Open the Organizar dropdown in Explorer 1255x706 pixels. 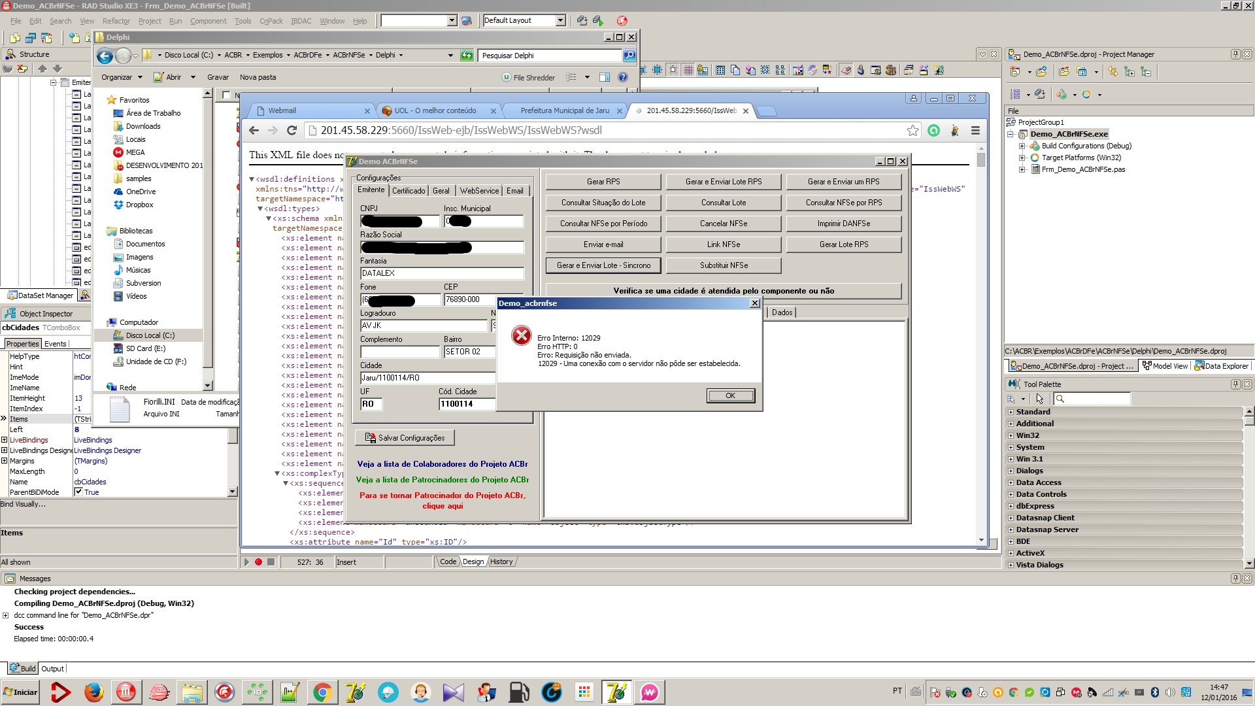122,77
